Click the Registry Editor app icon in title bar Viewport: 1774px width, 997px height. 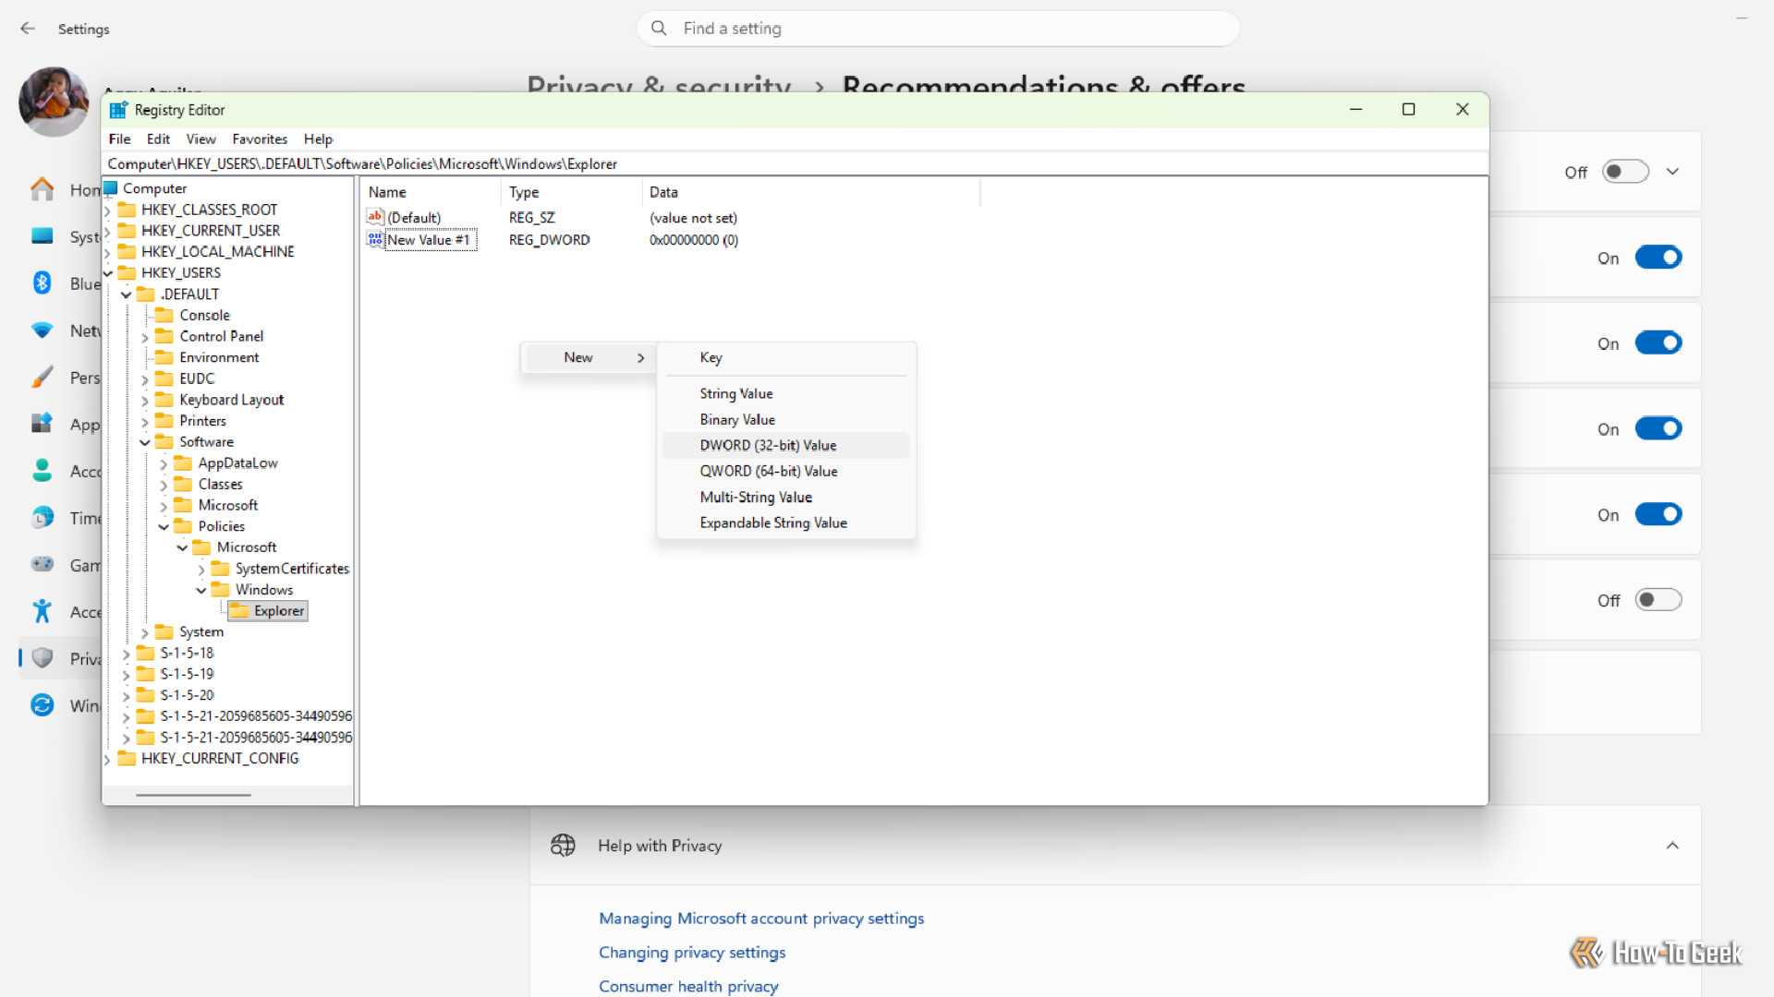pyautogui.click(x=117, y=110)
